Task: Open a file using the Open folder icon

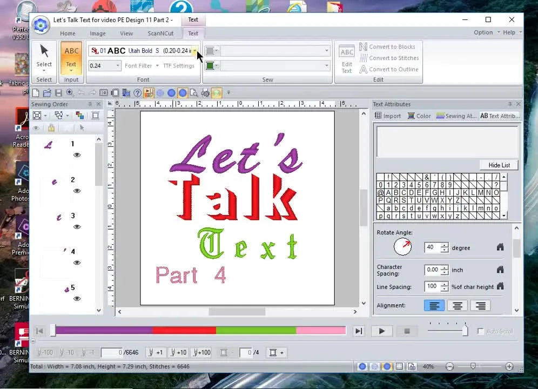Action: (x=47, y=92)
